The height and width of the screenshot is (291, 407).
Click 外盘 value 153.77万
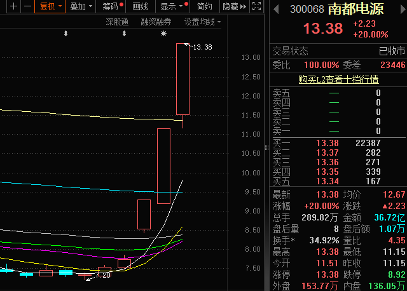[x=319, y=286]
